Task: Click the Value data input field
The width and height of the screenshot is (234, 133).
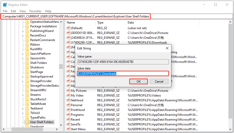Action: tap(123, 73)
